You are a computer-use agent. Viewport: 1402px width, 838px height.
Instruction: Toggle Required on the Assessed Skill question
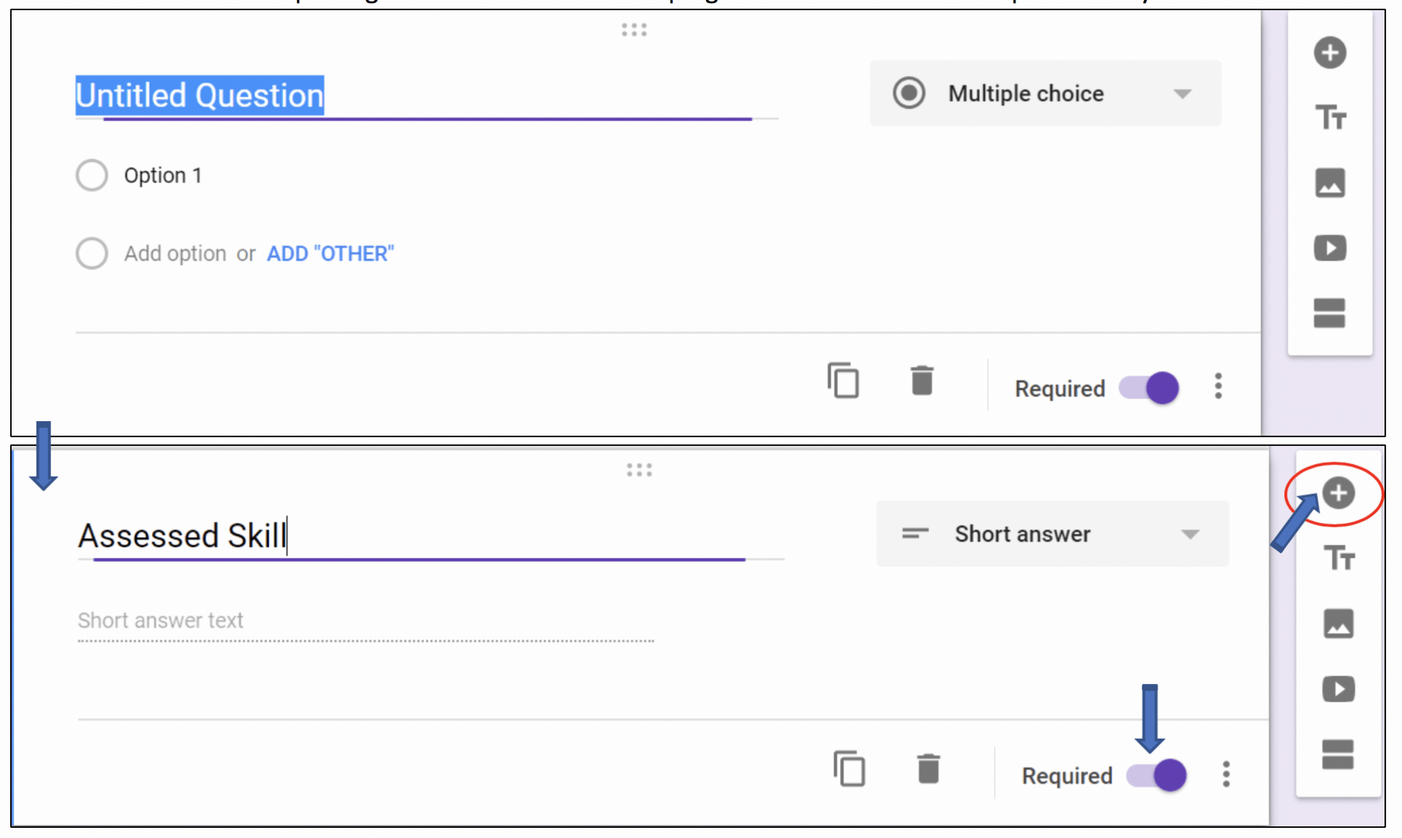[1156, 775]
